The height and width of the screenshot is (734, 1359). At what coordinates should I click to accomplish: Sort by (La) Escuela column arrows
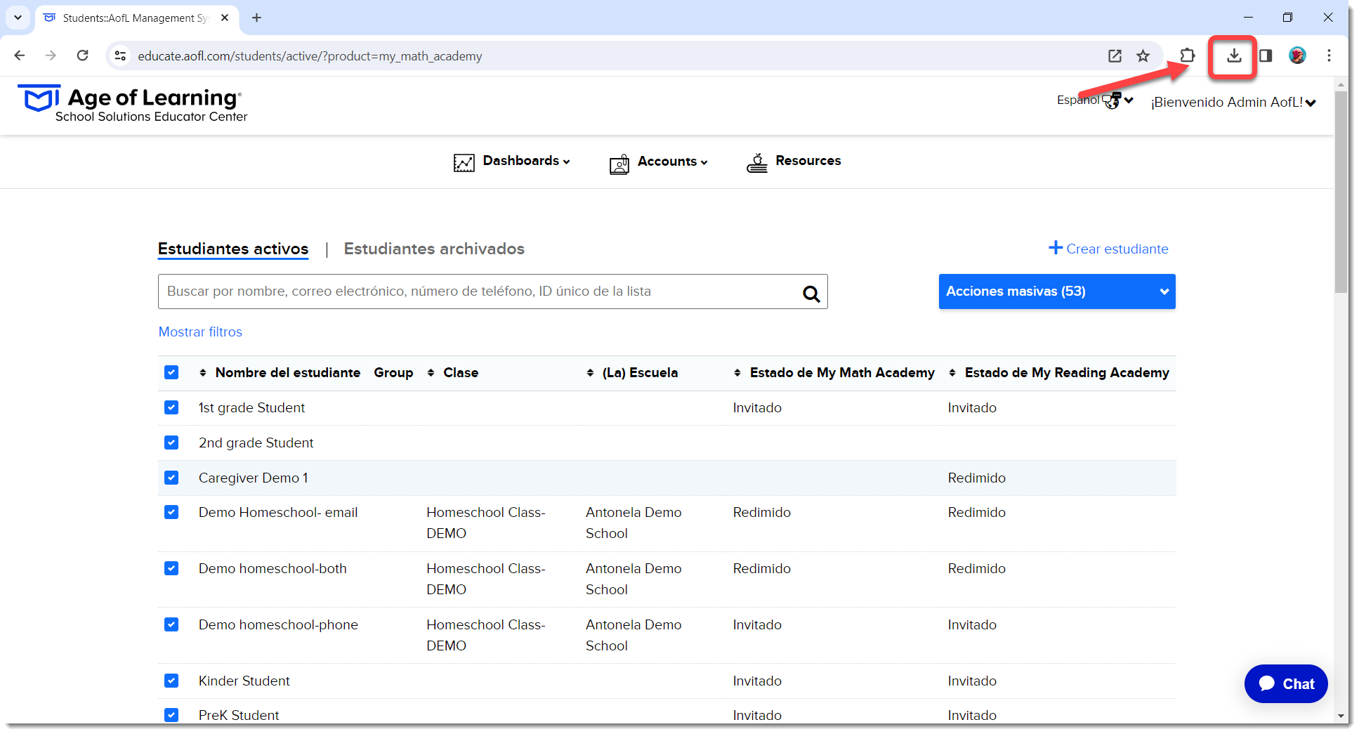(590, 373)
